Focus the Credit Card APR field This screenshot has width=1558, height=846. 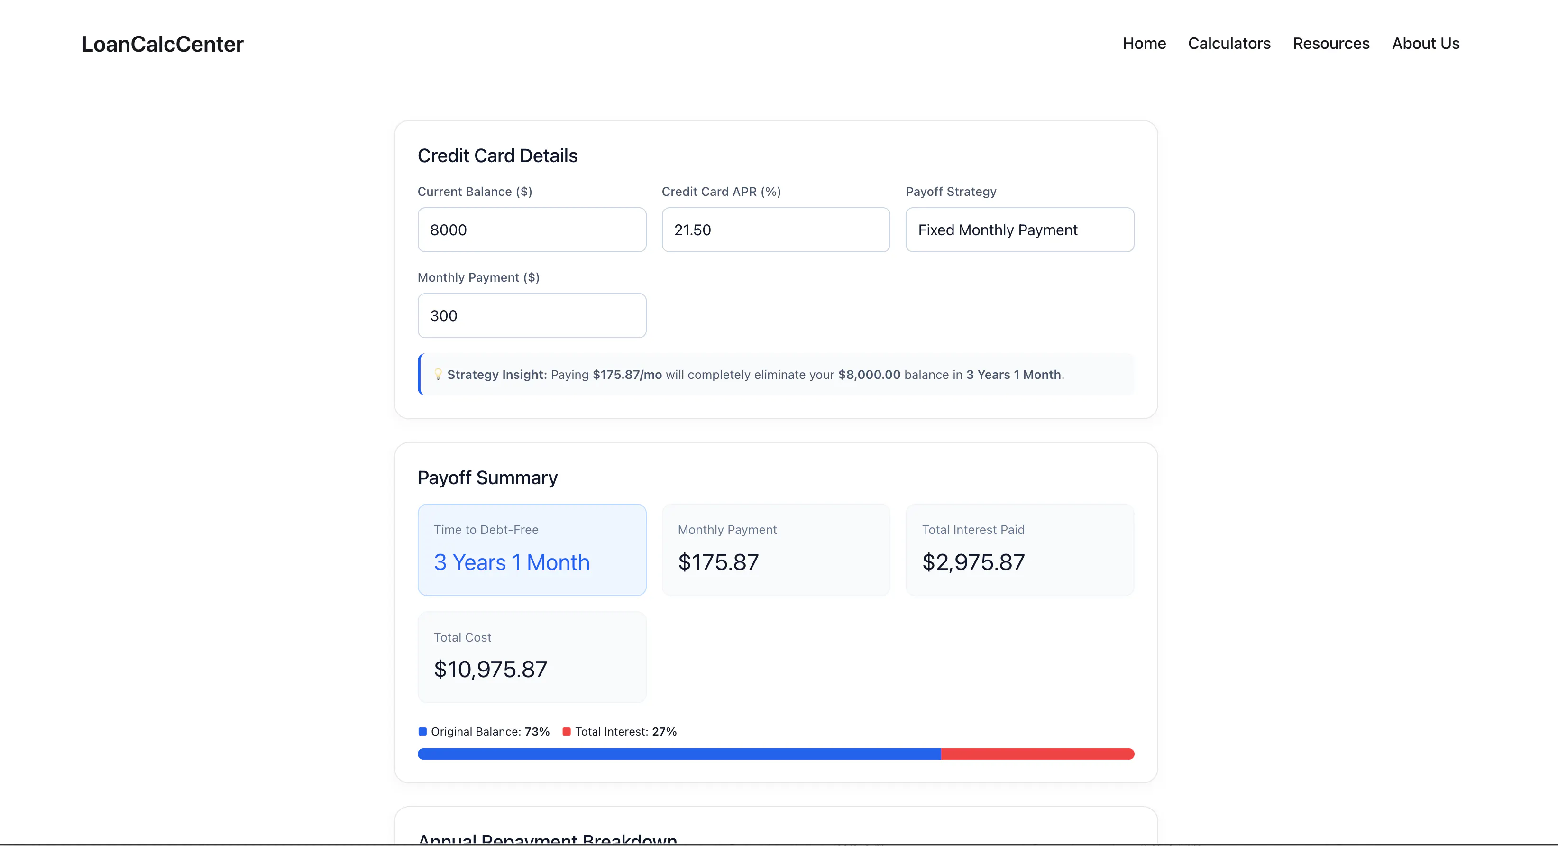[775, 230]
